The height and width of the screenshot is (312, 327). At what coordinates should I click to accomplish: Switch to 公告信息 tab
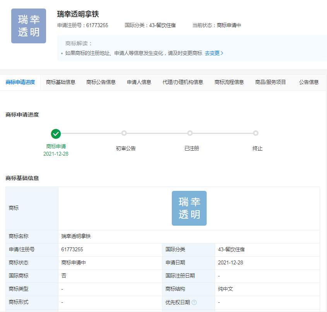tap(309, 82)
